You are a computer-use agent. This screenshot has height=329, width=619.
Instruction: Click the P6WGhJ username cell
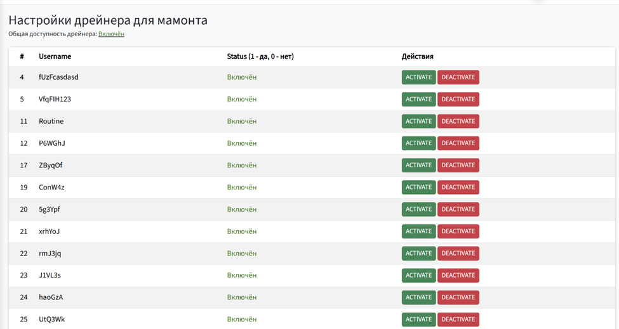pos(51,143)
